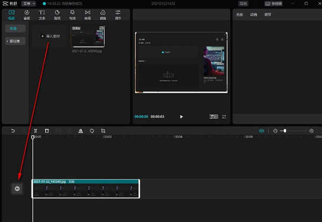This screenshot has height=222, width=322.
Task: Click the split clip icon in timeline toolbar
Action: point(35,131)
